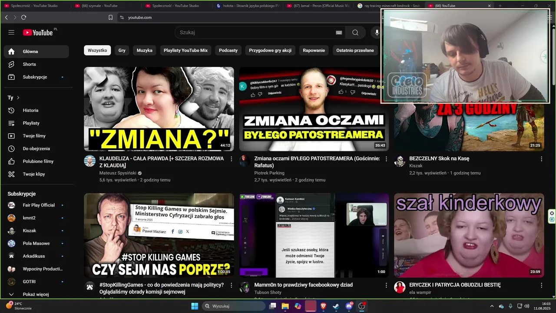This screenshot has height=313, width=556.
Task: Expand the Ty section chevron
Action: (18, 98)
